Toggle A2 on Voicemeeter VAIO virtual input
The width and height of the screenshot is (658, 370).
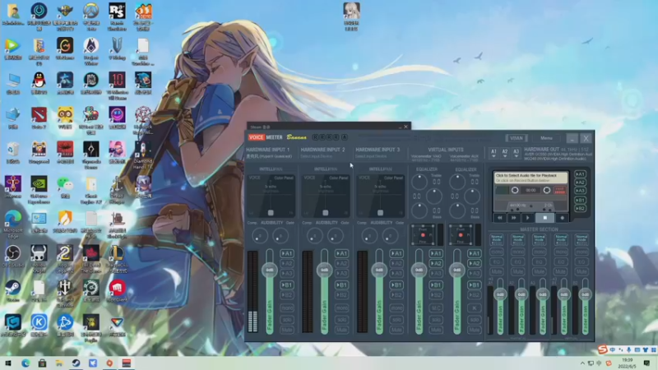[436, 263]
